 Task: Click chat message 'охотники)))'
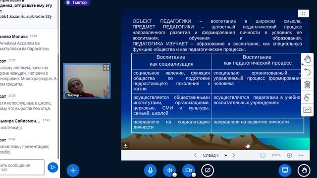coord(11,128)
